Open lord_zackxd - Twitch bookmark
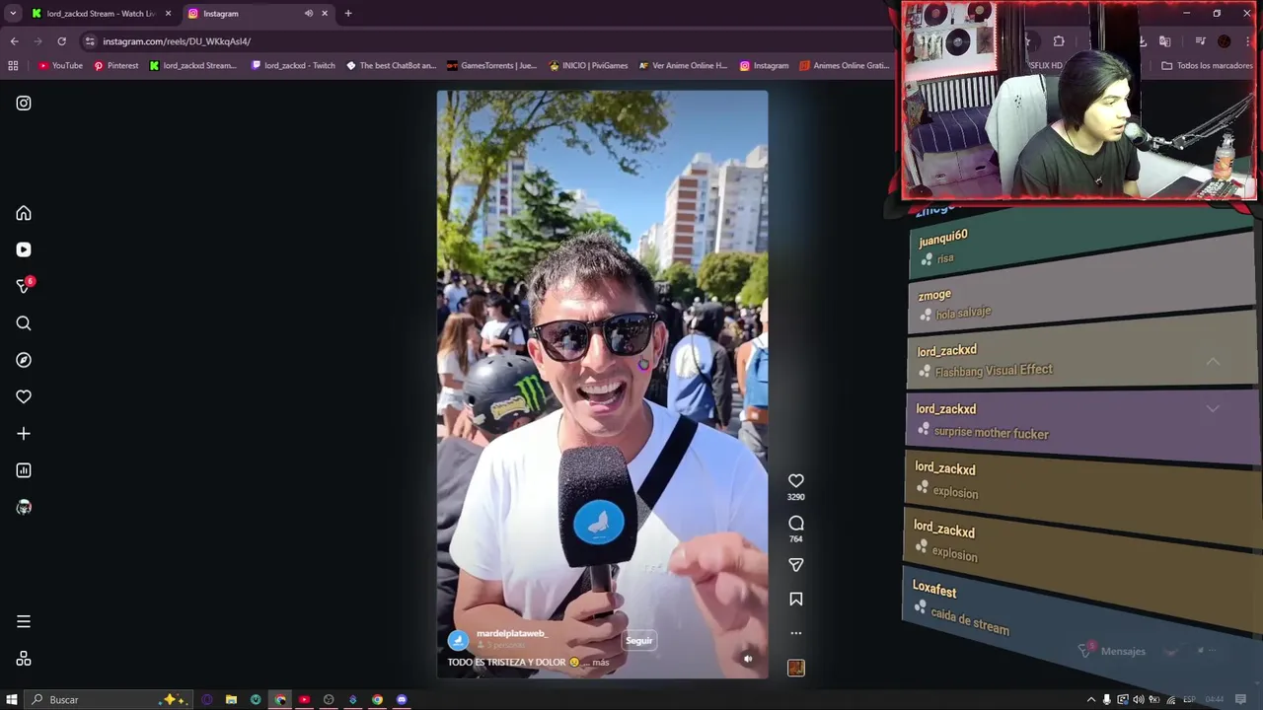1263x710 pixels. pos(293,66)
